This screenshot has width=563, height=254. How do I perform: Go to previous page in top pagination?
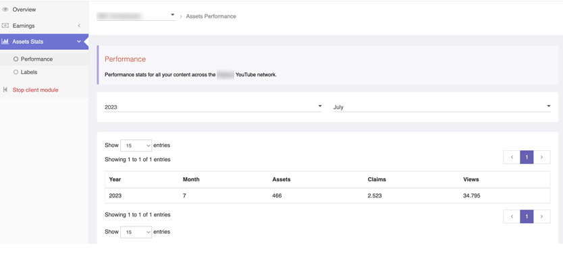click(512, 157)
